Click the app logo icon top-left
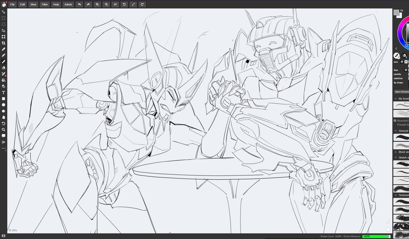This screenshot has width=409, height=239. pos(3,4)
